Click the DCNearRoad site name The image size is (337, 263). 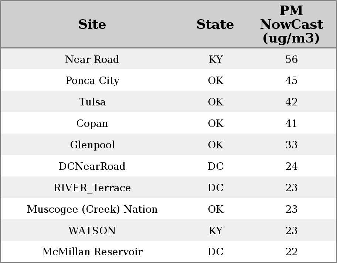point(92,166)
